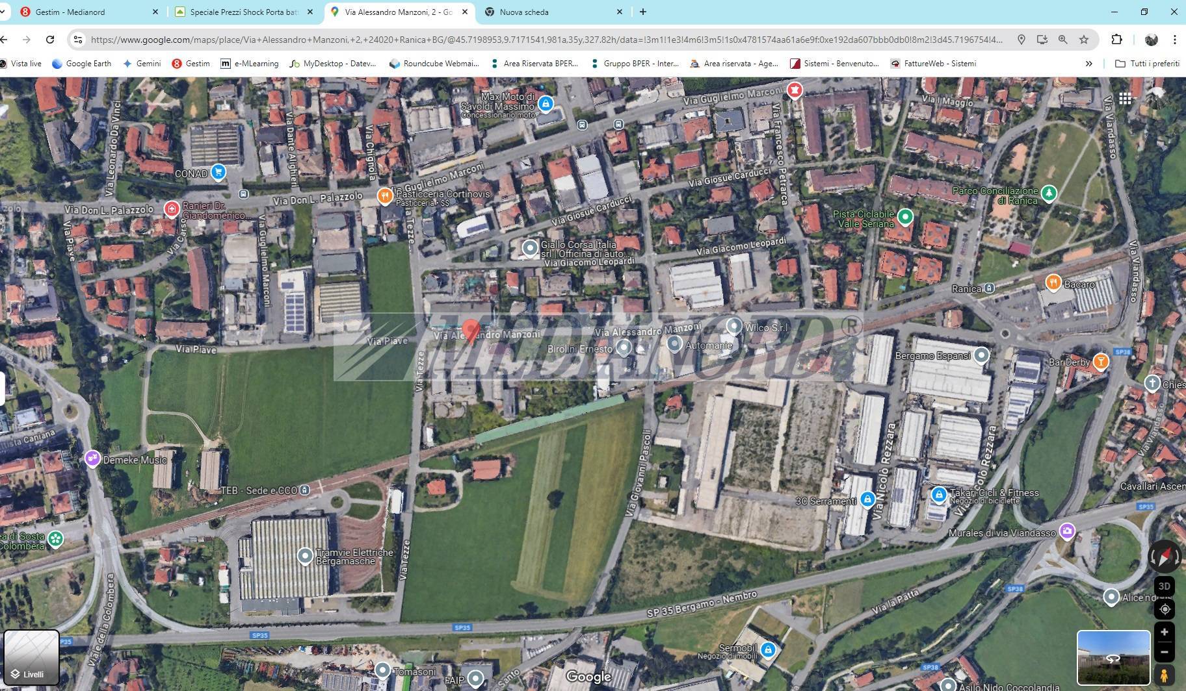Open a new browser tab
Viewport: 1186px width, 691px height.
(x=642, y=12)
